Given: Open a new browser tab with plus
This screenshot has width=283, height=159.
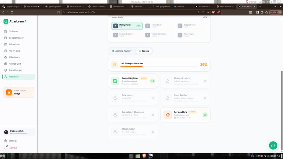Looking at the screenshot, I should coord(260,7).
